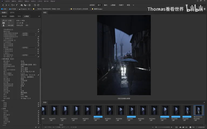The width and height of the screenshot is (207, 129).
Task: Click blue label bar under DSC02974
Action: (98, 117)
